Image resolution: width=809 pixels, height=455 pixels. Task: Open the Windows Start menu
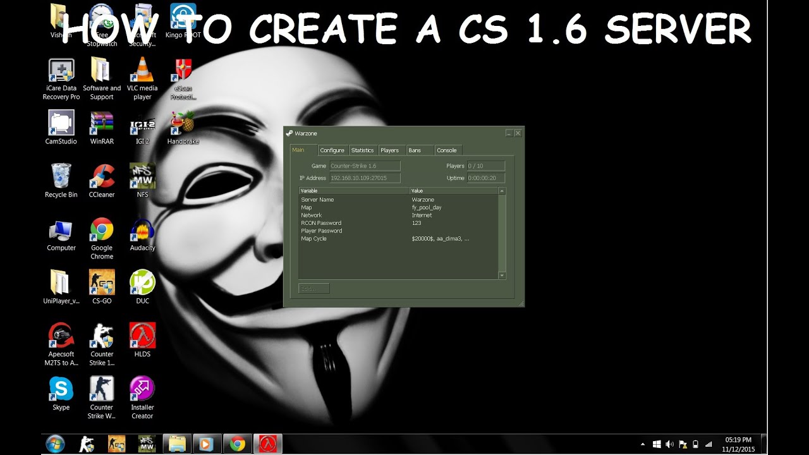point(56,444)
